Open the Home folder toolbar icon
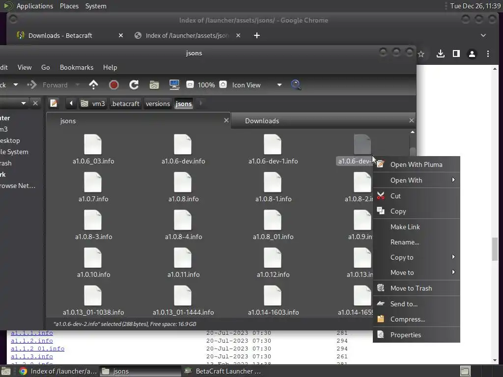 click(x=154, y=85)
